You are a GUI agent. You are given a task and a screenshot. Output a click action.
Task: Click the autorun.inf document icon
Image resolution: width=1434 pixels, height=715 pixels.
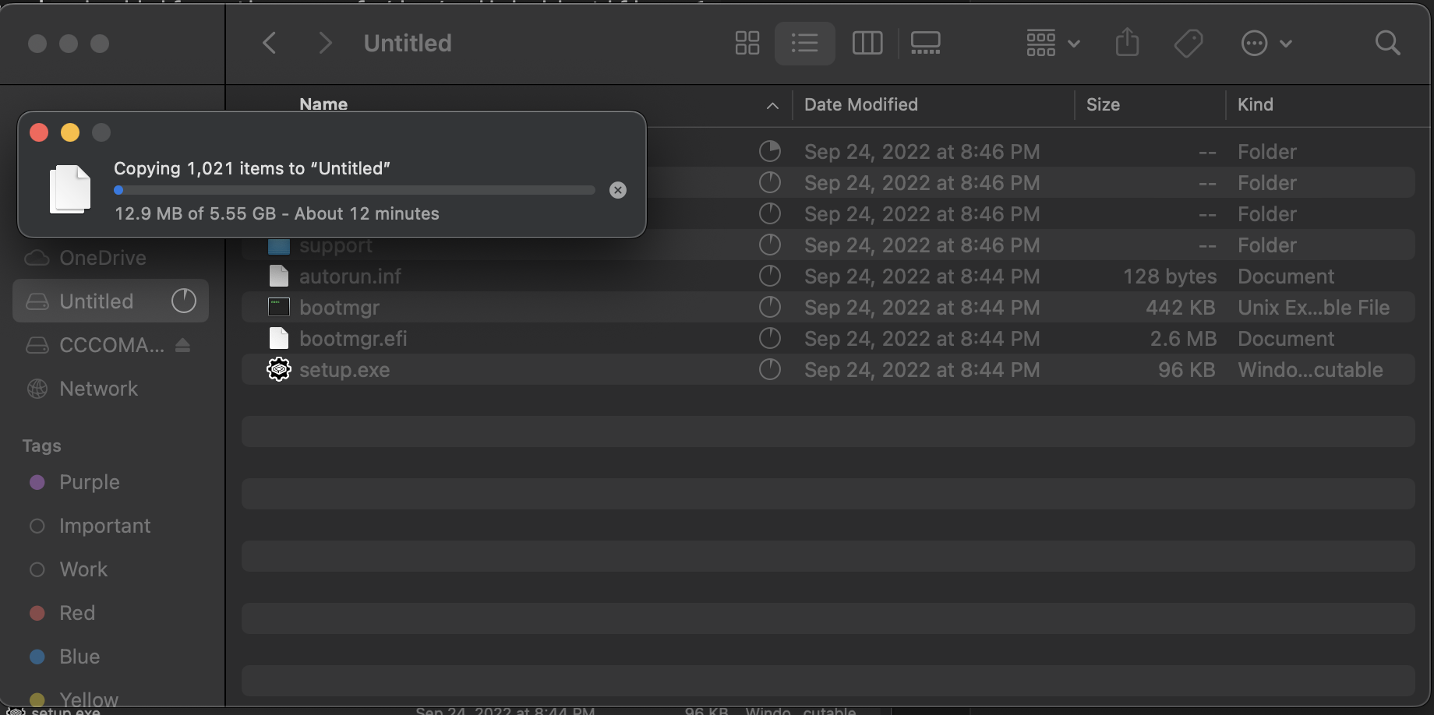pyautogui.click(x=278, y=276)
